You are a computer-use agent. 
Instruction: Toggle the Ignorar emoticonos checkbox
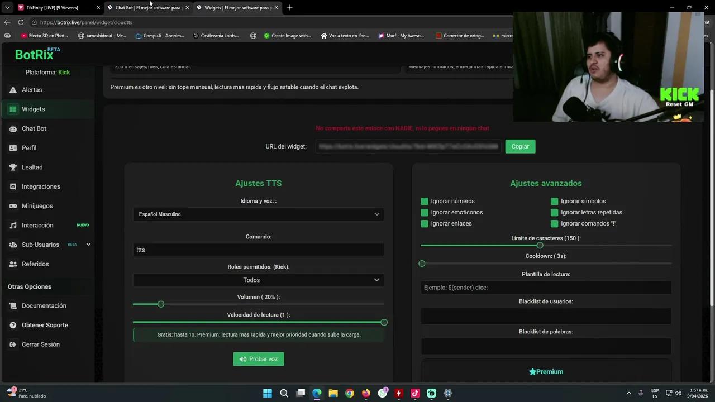point(425,213)
